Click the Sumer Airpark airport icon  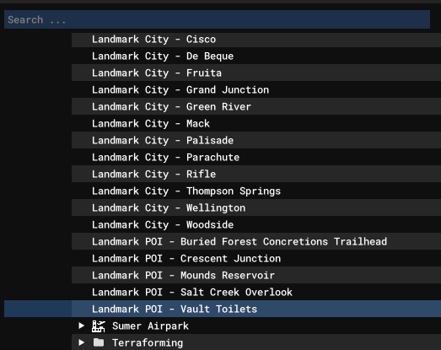coord(99,326)
